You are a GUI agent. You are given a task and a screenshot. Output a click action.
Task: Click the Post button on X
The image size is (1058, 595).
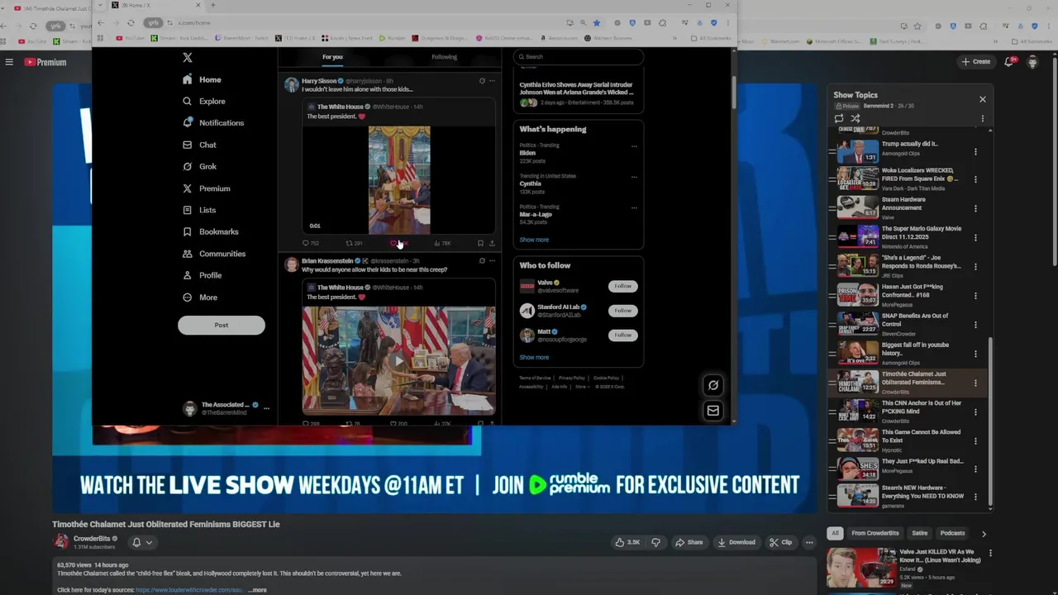click(x=222, y=325)
